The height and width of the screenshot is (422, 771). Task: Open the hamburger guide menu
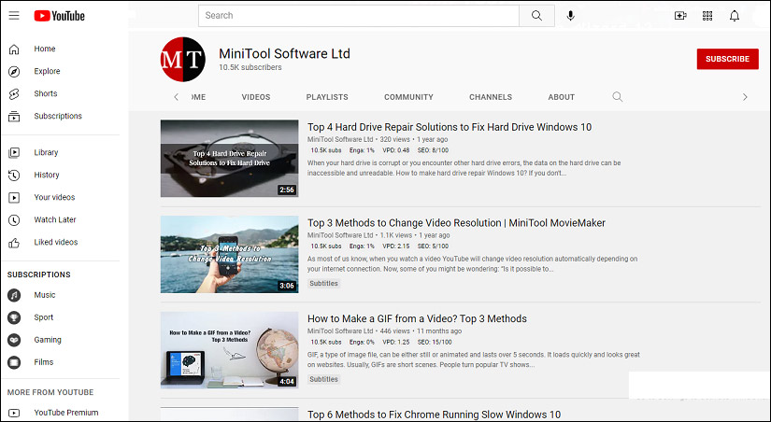pos(14,16)
